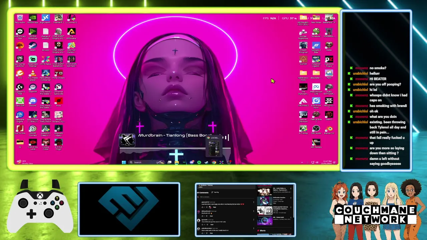Open SteamVR desktop shortcut
The width and height of the screenshot is (427, 240).
coord(33,88)
